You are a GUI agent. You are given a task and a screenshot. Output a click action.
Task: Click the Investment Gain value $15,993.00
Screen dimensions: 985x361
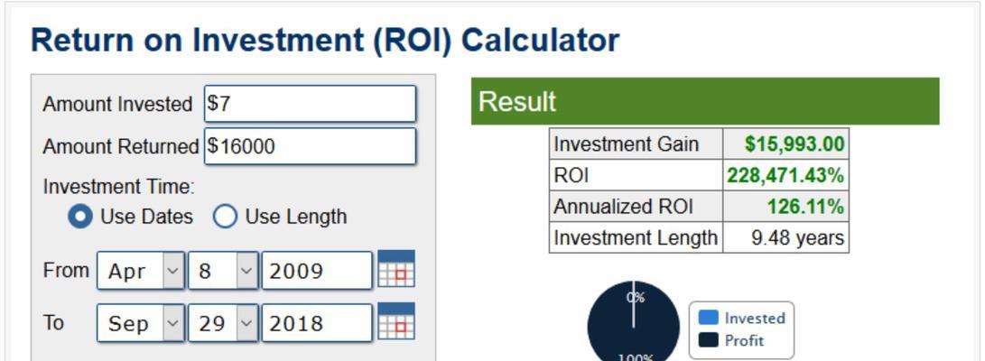[795, 143]
